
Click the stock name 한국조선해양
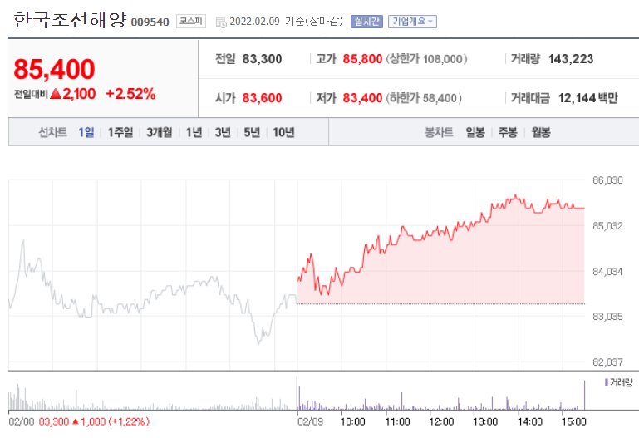point(70,20)
